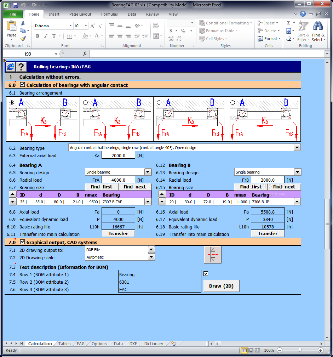The height and width of the screenshot is (357, 333).
Task: Click the Cut scissors icon
Action: tap(23, 23)
